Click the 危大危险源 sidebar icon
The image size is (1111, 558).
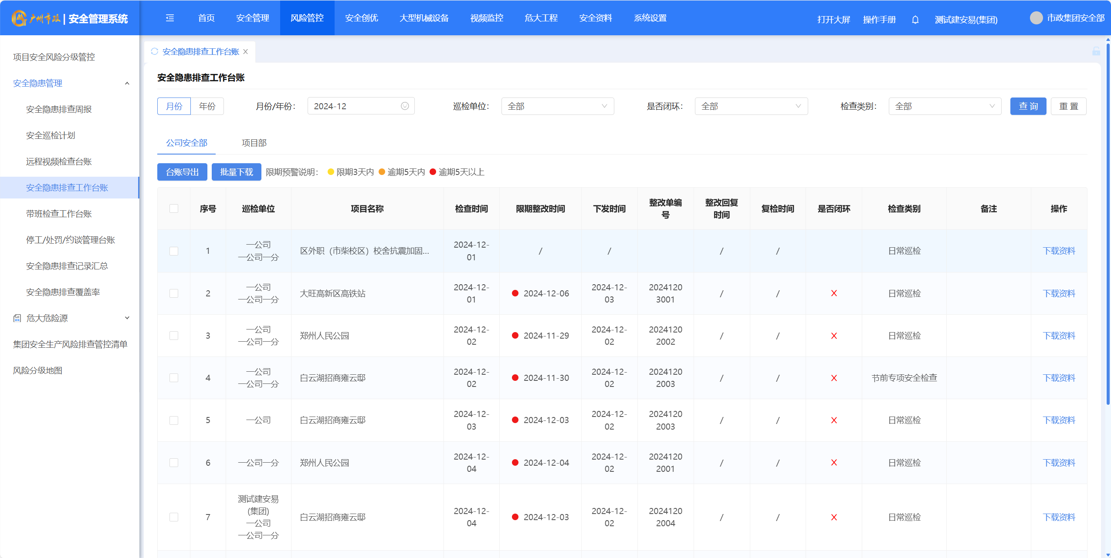[x=17, y=318]
